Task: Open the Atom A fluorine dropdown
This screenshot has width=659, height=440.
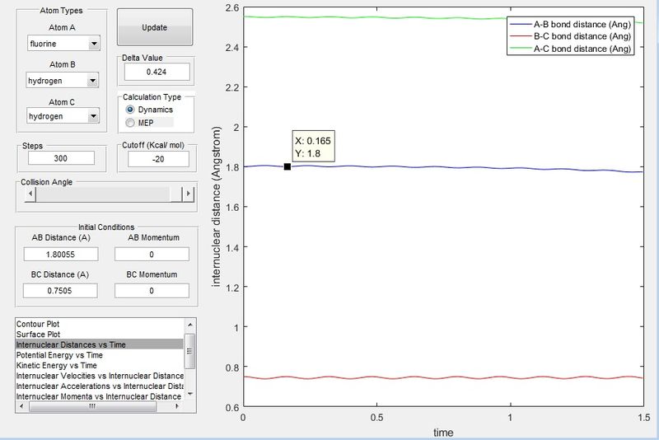Action: 94,44
